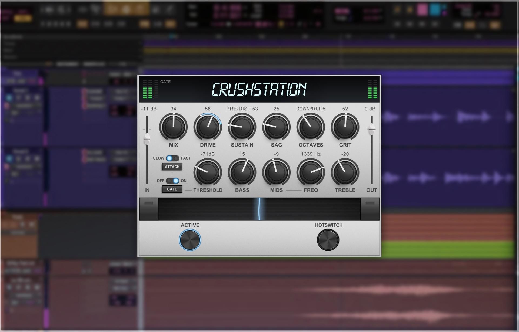The image size is (519, 332).
Task: Toggle the gate Off/On switch
Action: [x=172, y=181]
